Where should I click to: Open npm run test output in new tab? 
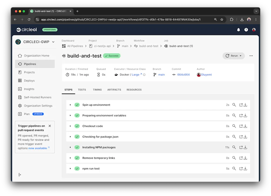pos(241,169)
